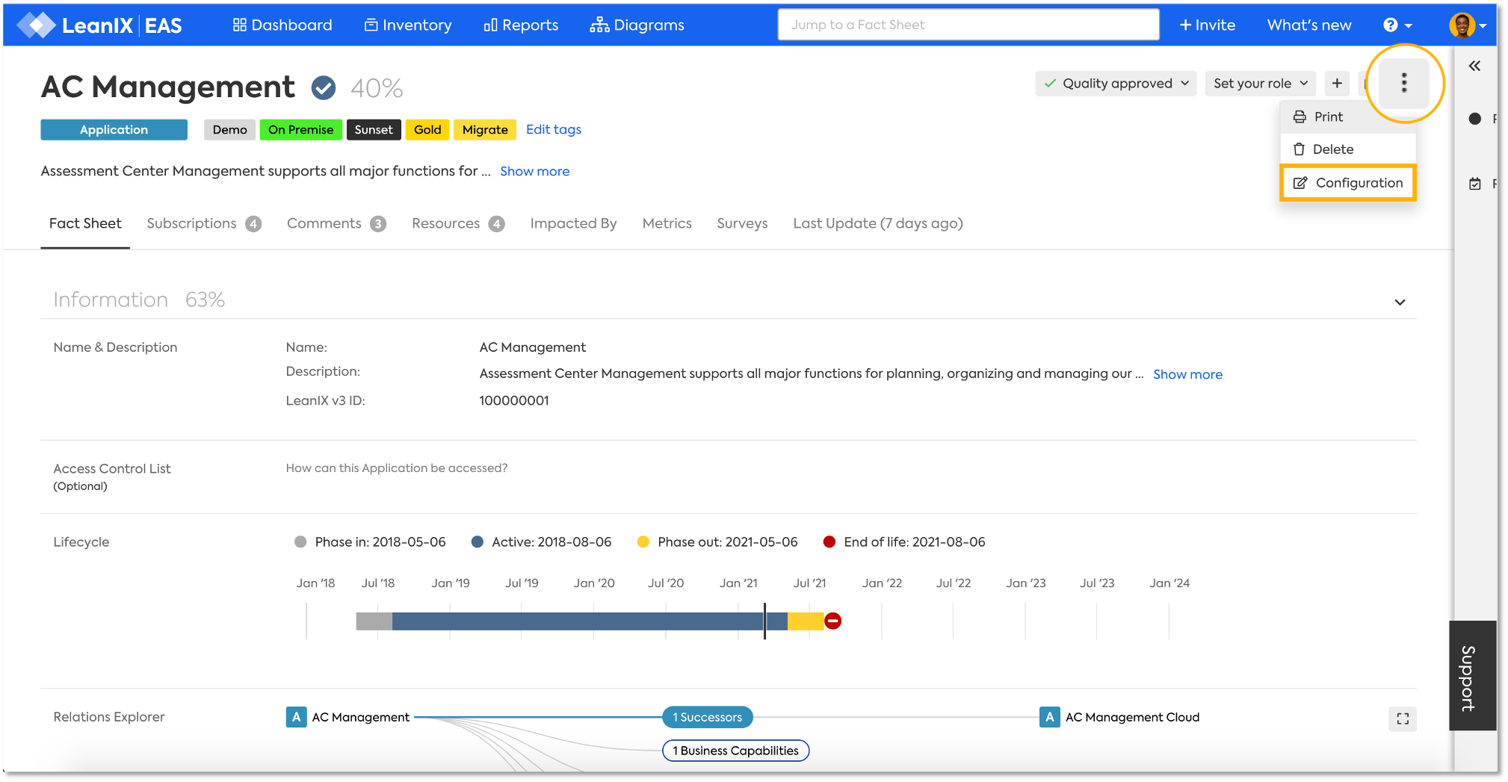Click the Active legend dot
The image size is (1508, 782).
(478, 542)
